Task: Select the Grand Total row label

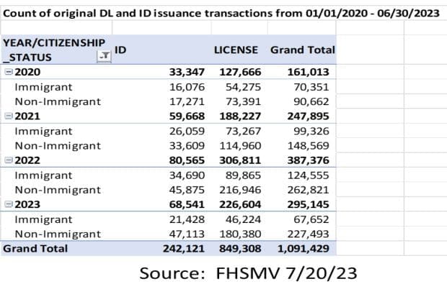Action: click(x=36, y=248)
